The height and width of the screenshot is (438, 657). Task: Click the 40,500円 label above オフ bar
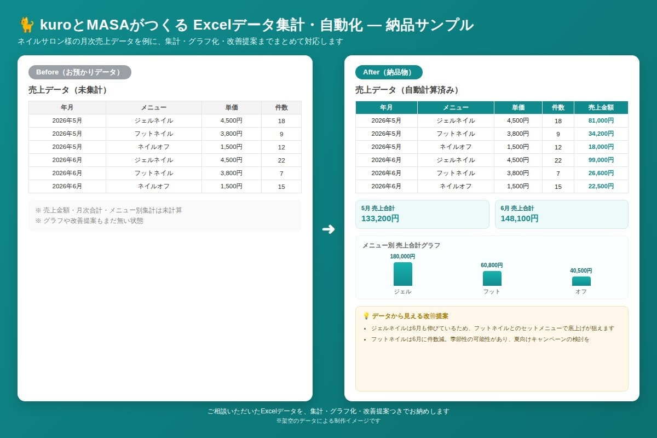point(581,270)
